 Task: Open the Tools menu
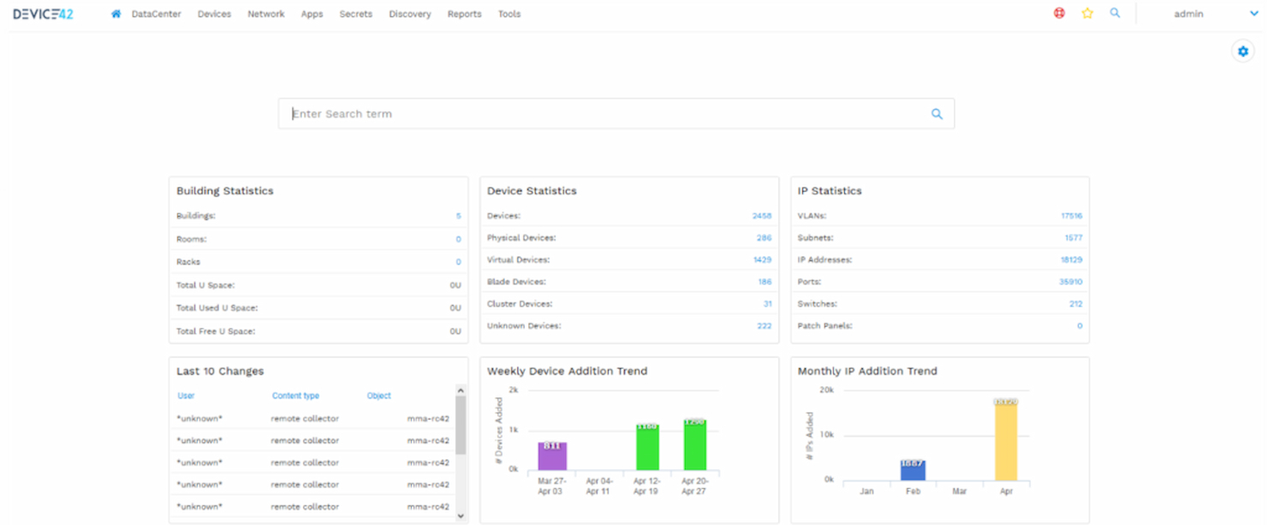(509, 14)
